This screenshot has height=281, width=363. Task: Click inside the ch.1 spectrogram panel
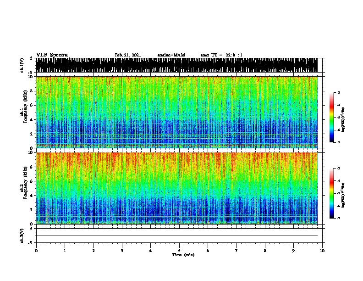point(176,112)
